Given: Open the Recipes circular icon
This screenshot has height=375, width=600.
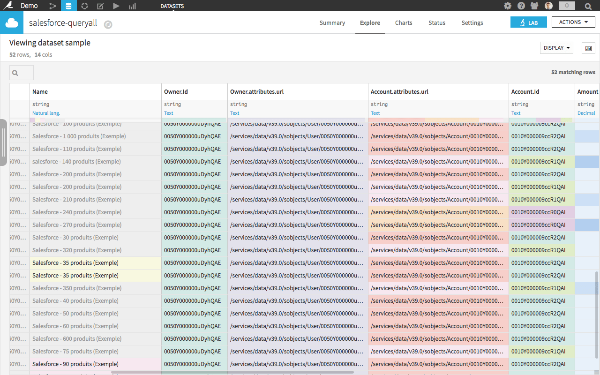Looking at the screenshot, I should pyautogui.click(x=84, y=6).
